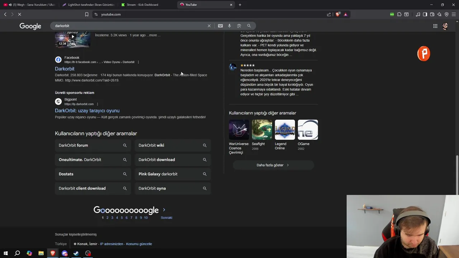
Task: Search related term Darkorbit client download
Action: 93,188
